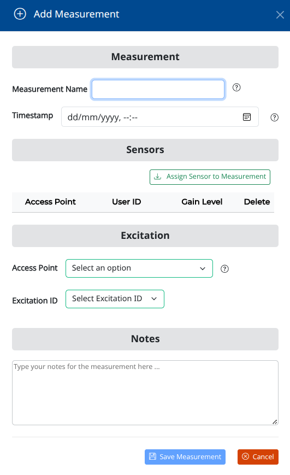
Task: Open the calendar picker in Timestamp field
Action: (247, 117)
